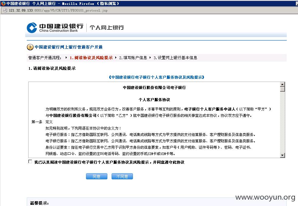Click the 个人网上银行 header text

click(107, 28)
